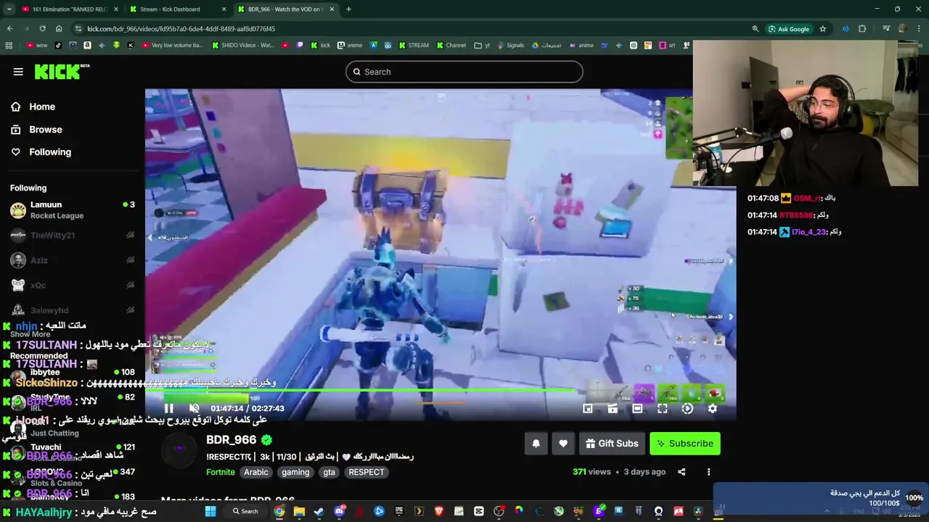
Task: Click the browser URL address bar
Action: click(x=414, y=28)
